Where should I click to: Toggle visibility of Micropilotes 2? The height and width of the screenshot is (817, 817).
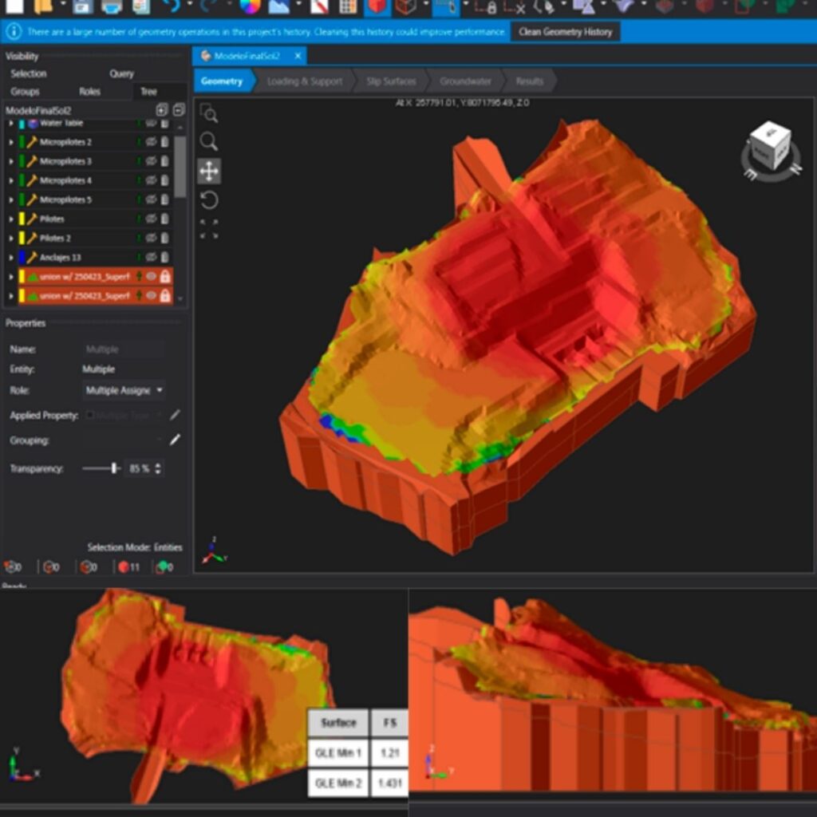151,142
